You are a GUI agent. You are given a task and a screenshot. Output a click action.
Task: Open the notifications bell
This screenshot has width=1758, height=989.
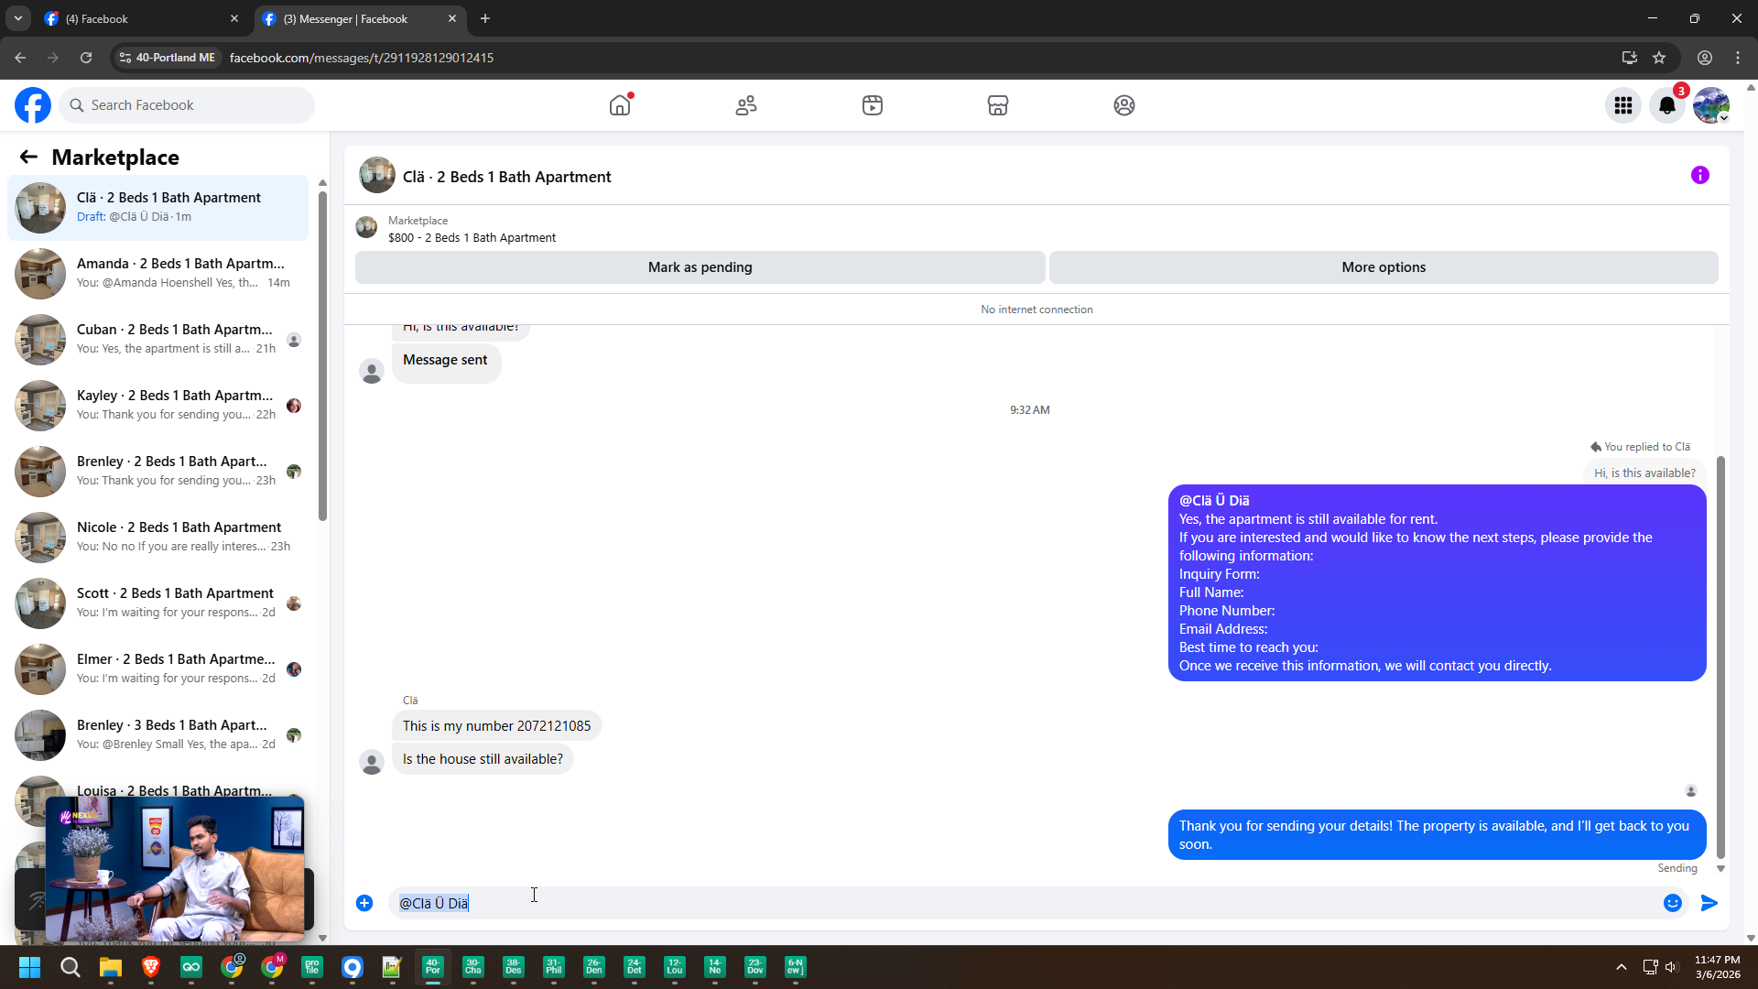click(x=1666, y=105)
